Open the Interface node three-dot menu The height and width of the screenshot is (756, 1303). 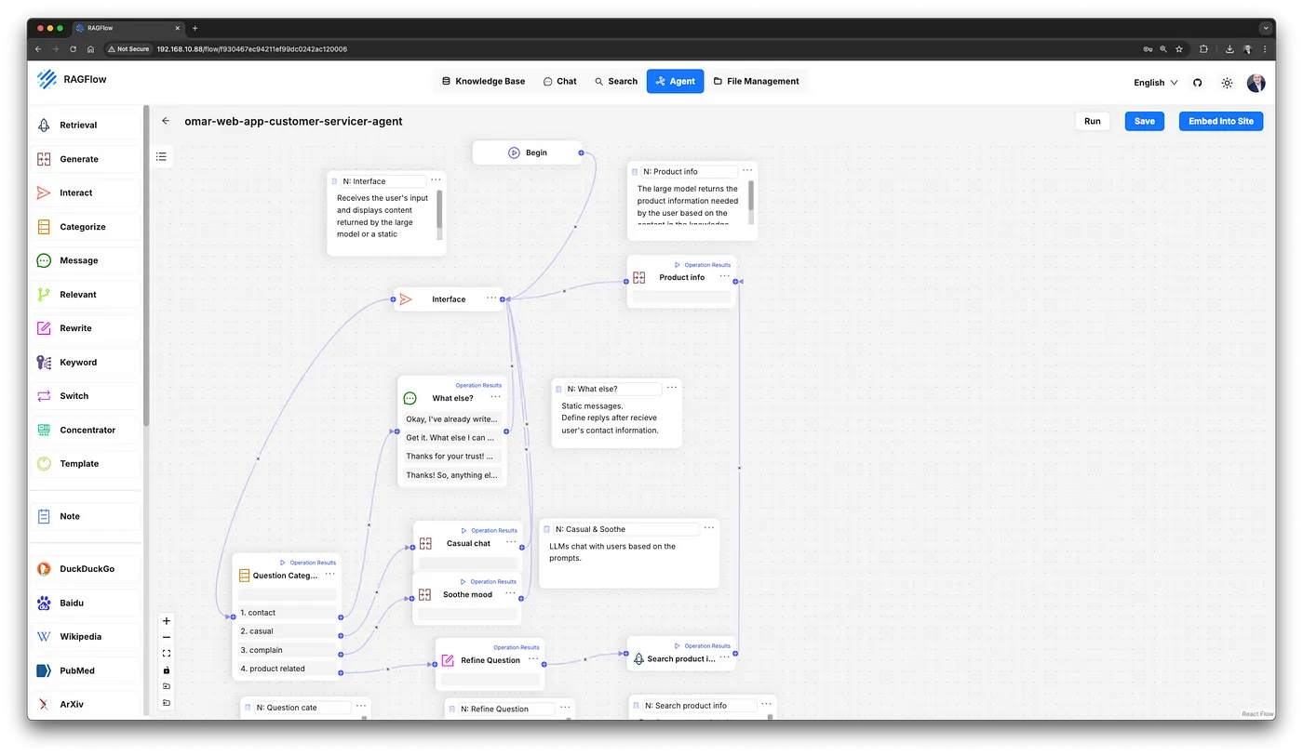tap(491, 298)
